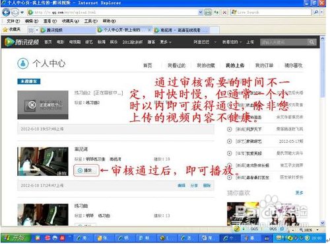This screenshot has width=330, height=244.
Task: Click the Favorites star icon
Action: pos(5,30)
